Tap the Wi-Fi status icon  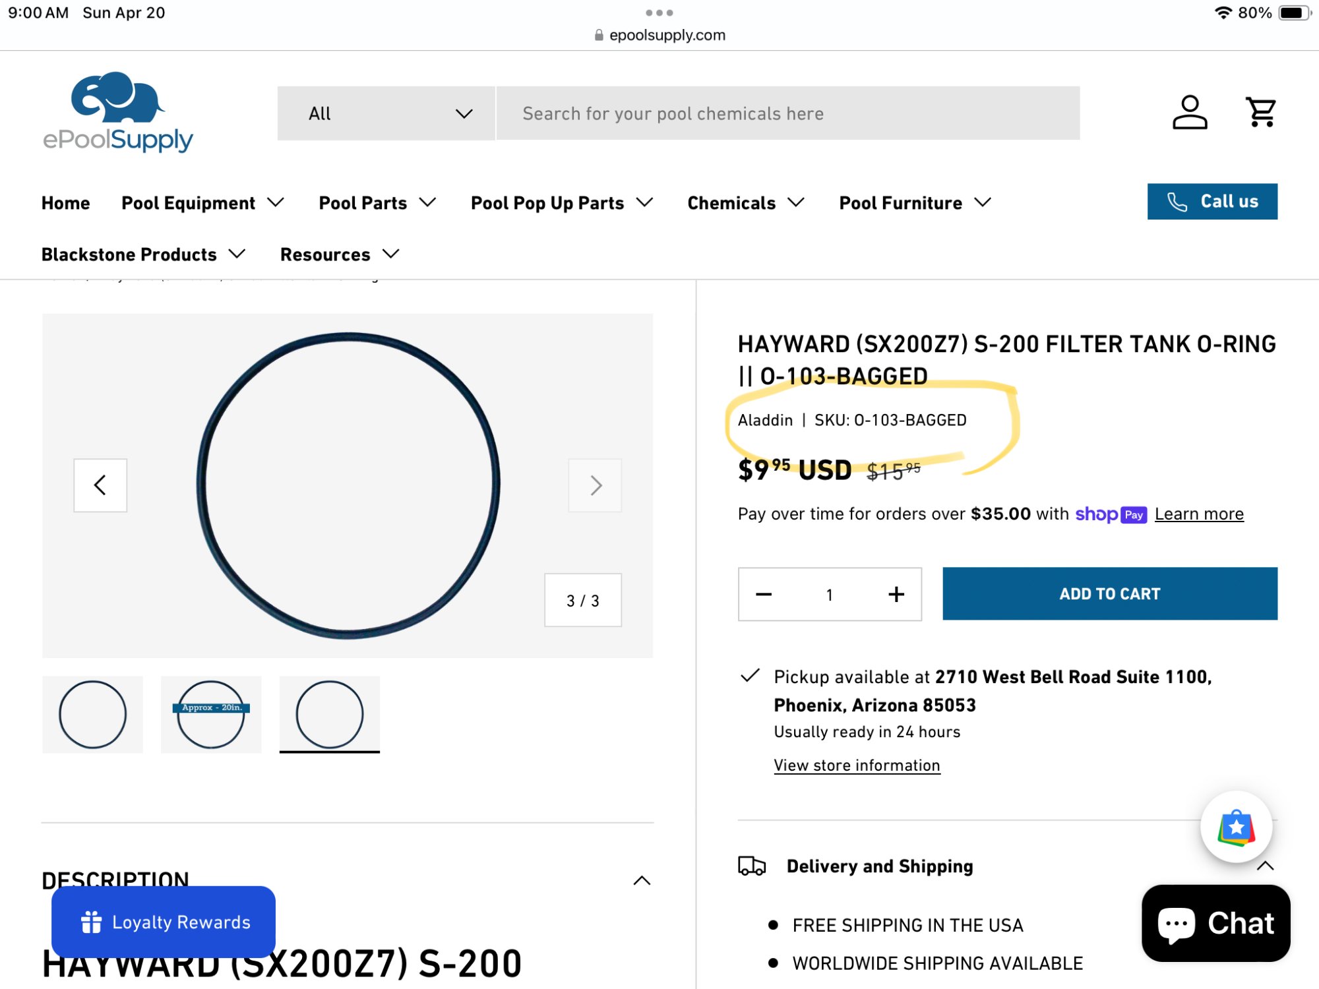(1223, 13)
